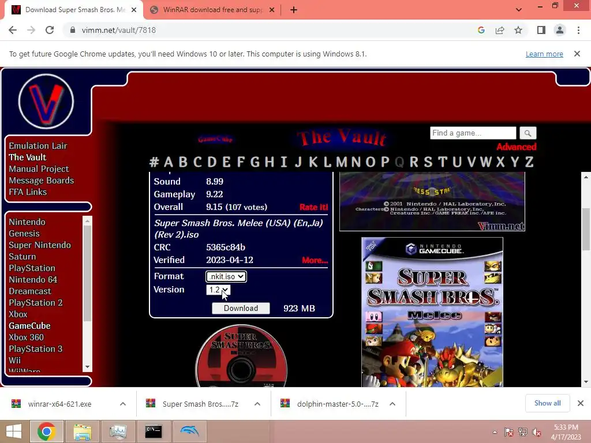
Task: Open the Chrome profile avatar
Action: coord(560,30)
